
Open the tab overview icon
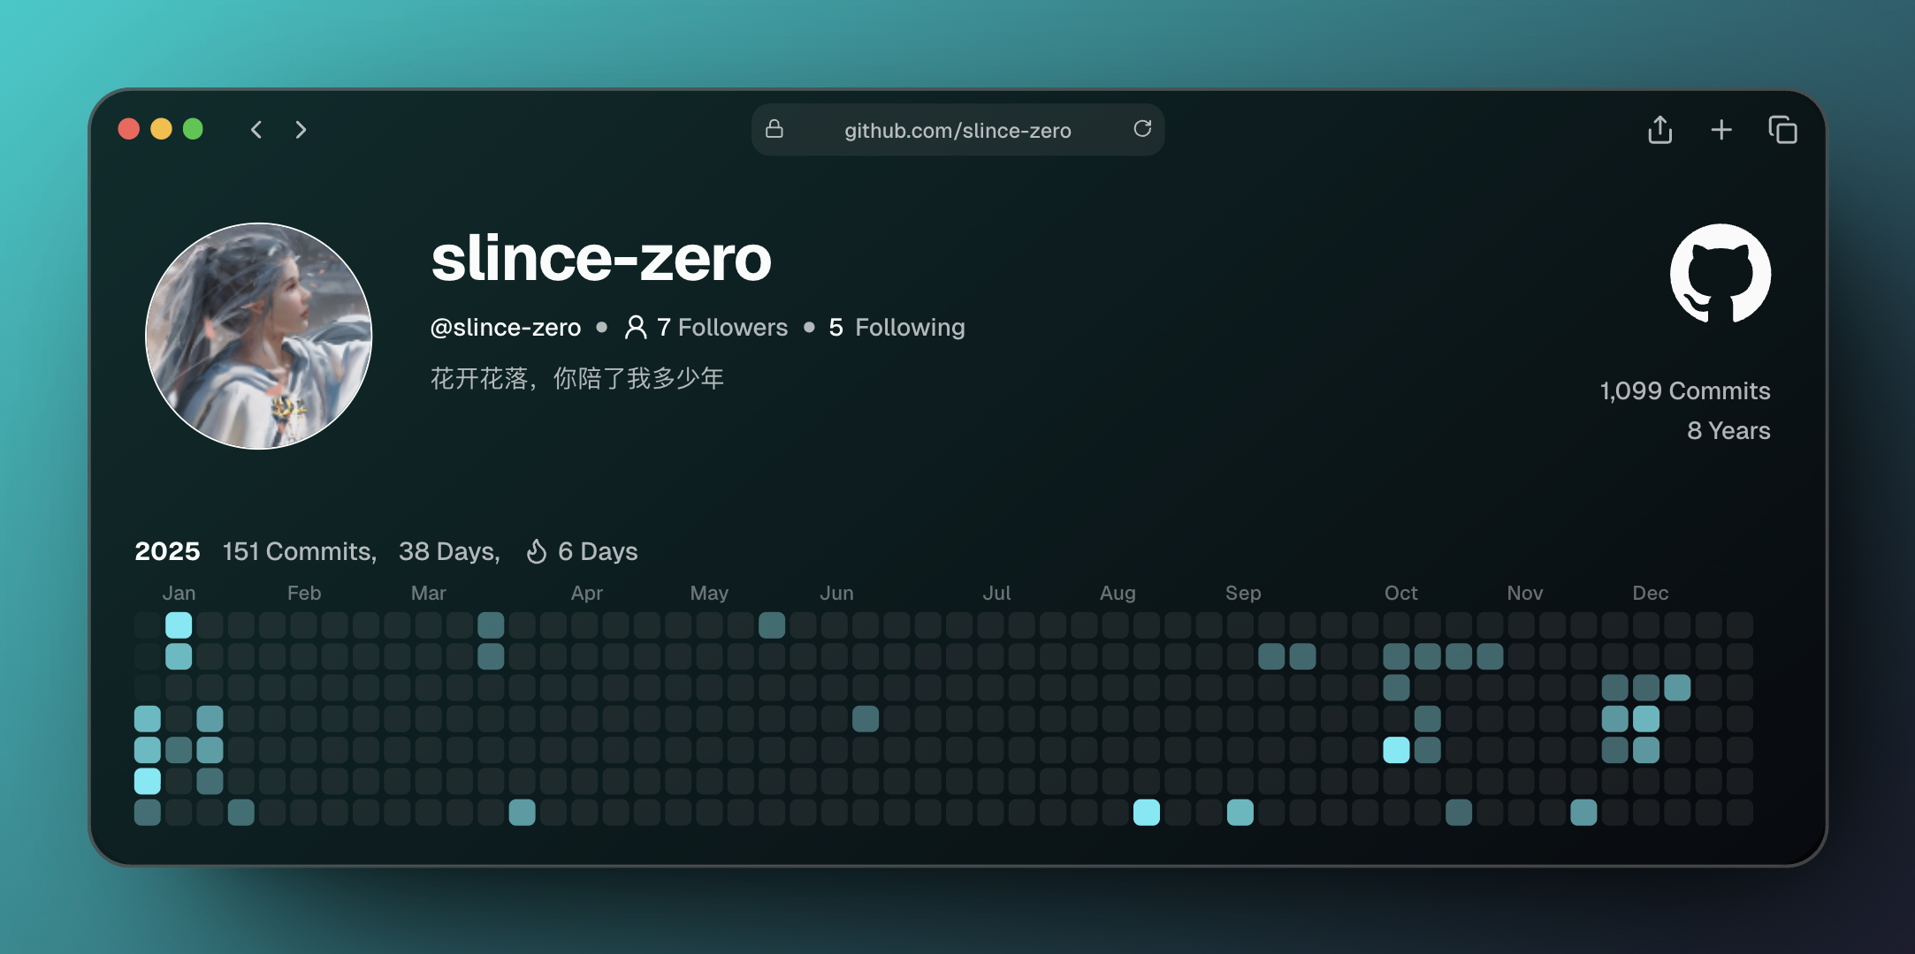(1782, 130)
